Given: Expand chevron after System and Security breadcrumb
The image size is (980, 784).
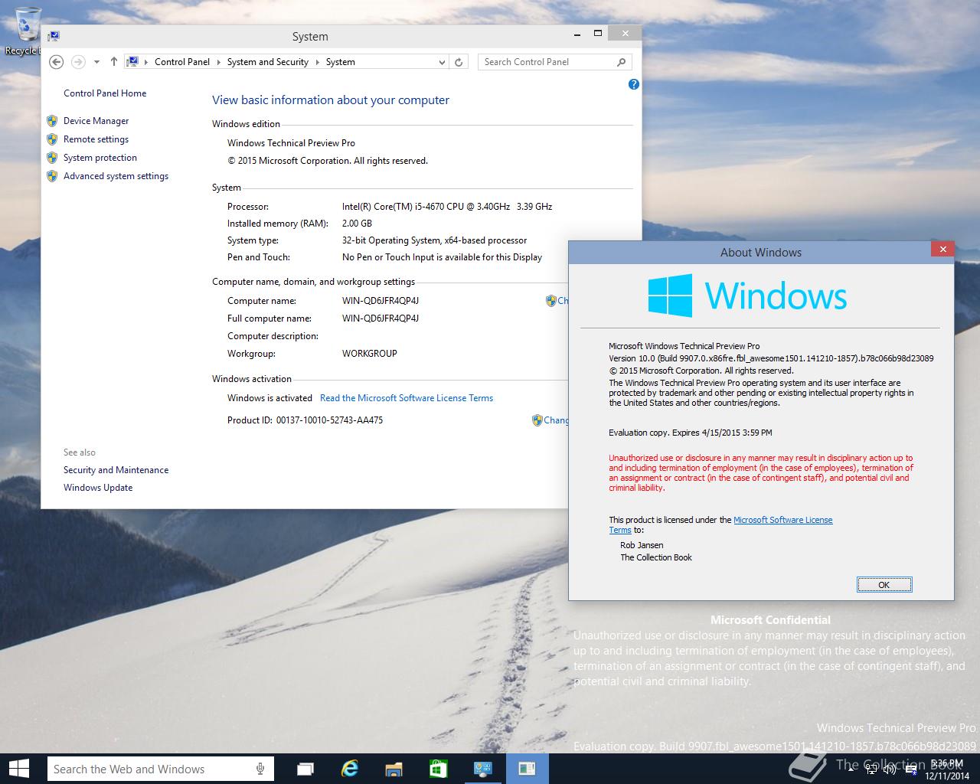Looking at the screenshot, I should [x=317, y=62].
